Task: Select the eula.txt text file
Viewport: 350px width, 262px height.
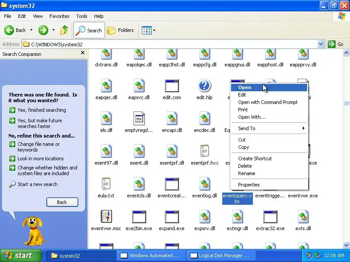Action: point(106,188)
